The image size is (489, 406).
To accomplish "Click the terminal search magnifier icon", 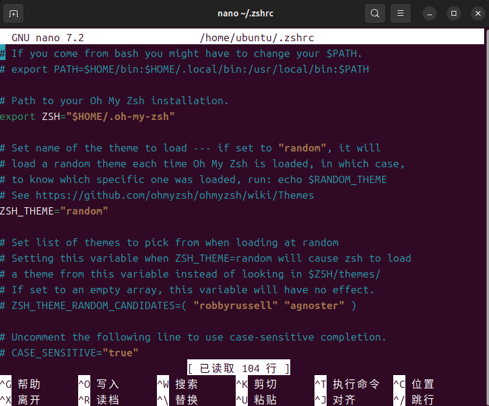I will click(375, 13).
